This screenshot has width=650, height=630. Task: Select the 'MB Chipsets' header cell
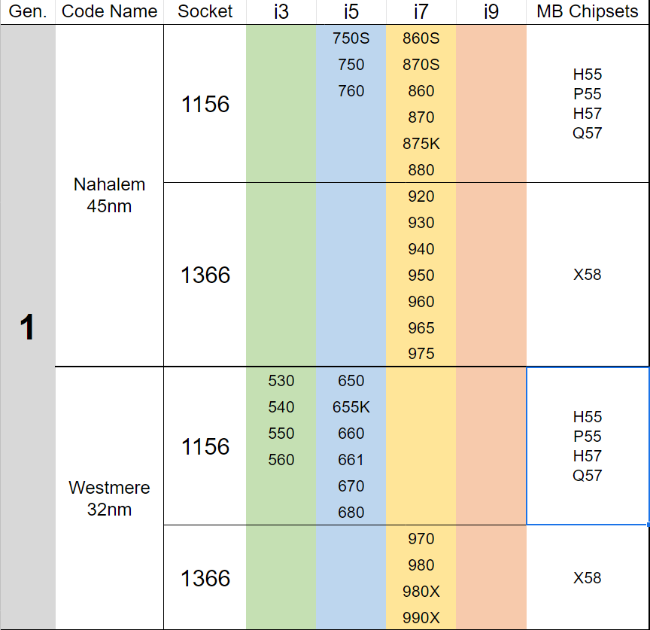588,11
